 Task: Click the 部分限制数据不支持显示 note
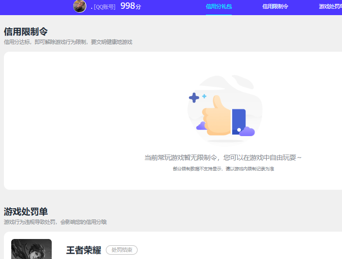[x=223, y=169]
